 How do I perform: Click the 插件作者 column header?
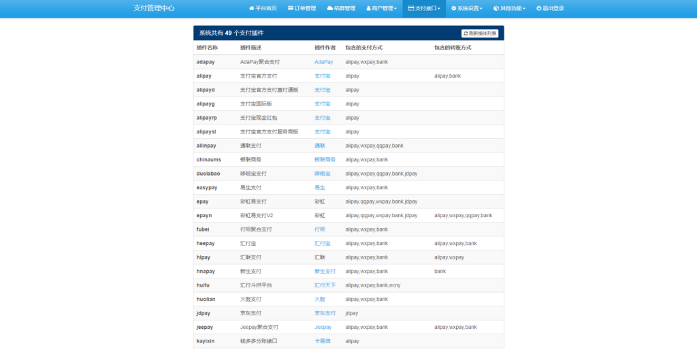[x=325, y=48]
